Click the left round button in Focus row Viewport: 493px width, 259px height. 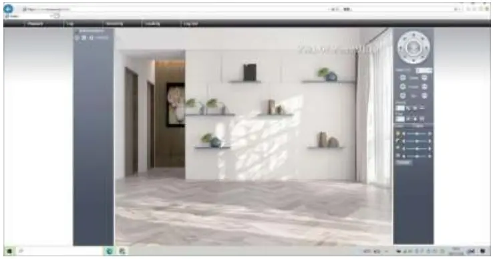403,86
